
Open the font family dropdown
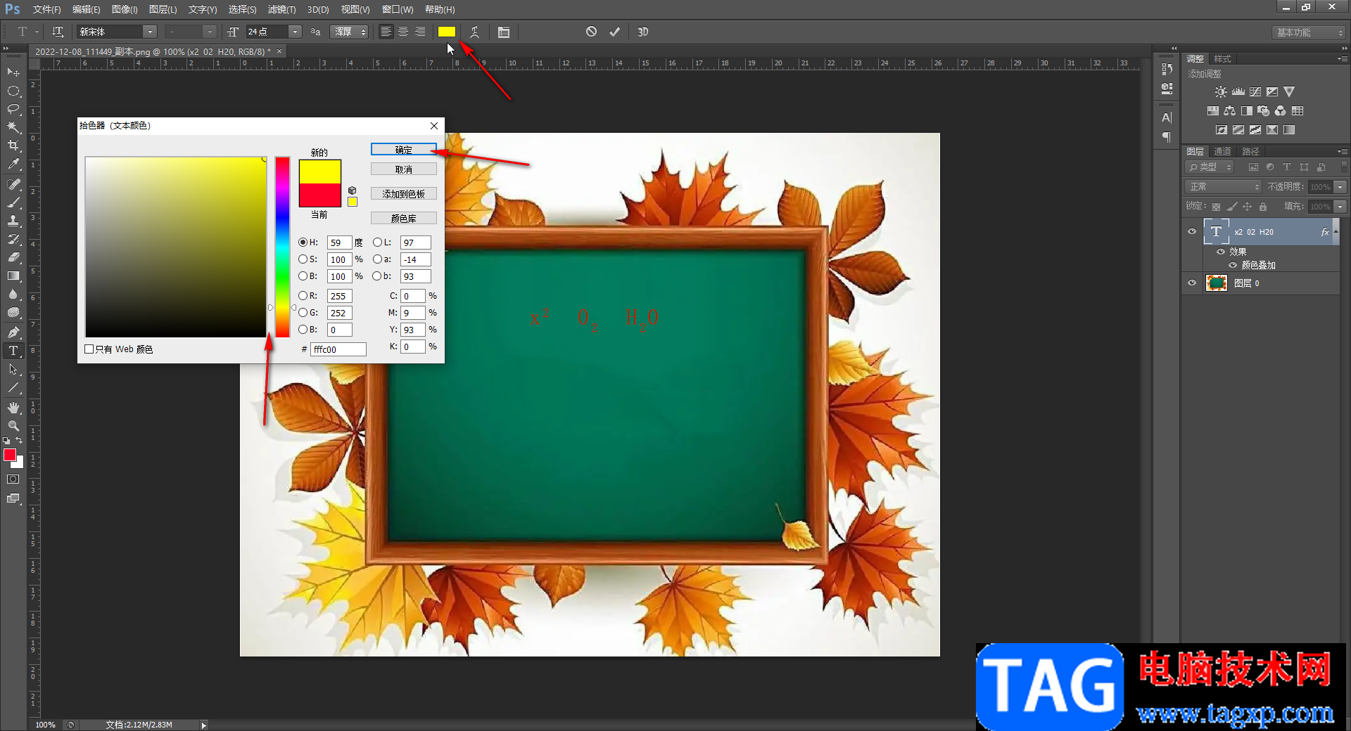(150, 32)
